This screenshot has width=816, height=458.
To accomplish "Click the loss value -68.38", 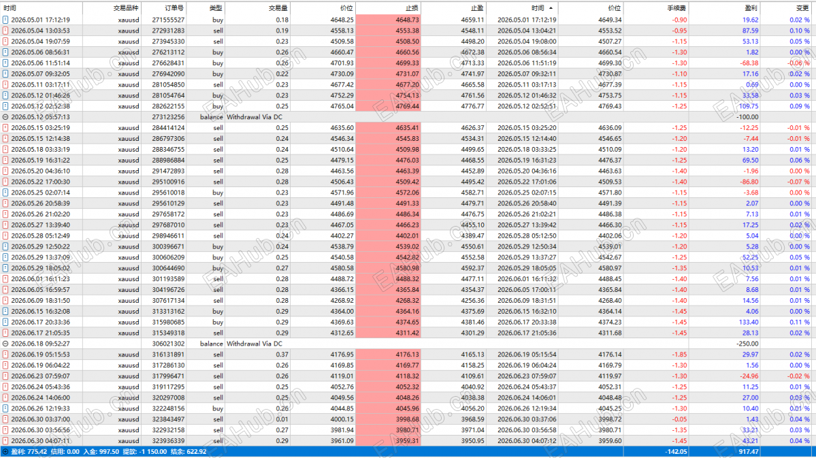I will [x=749, y=63].
